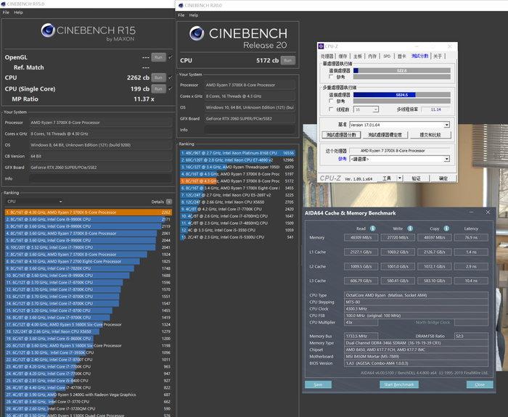Open the 基准 Version 17.01.64 dropdown

click(399, 125)
